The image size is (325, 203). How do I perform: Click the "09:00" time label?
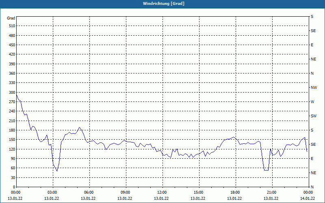pos(125,192)
